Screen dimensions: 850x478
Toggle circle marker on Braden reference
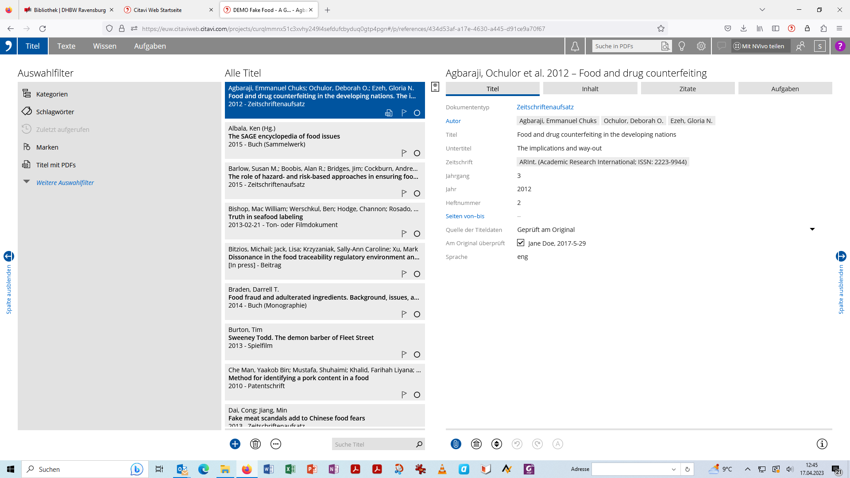[x=417, y=314]
